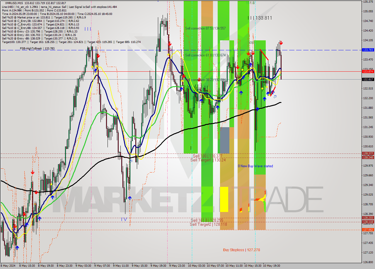
Task: Click the '10 May 19:30' time axis label
Action: (272, 266)
